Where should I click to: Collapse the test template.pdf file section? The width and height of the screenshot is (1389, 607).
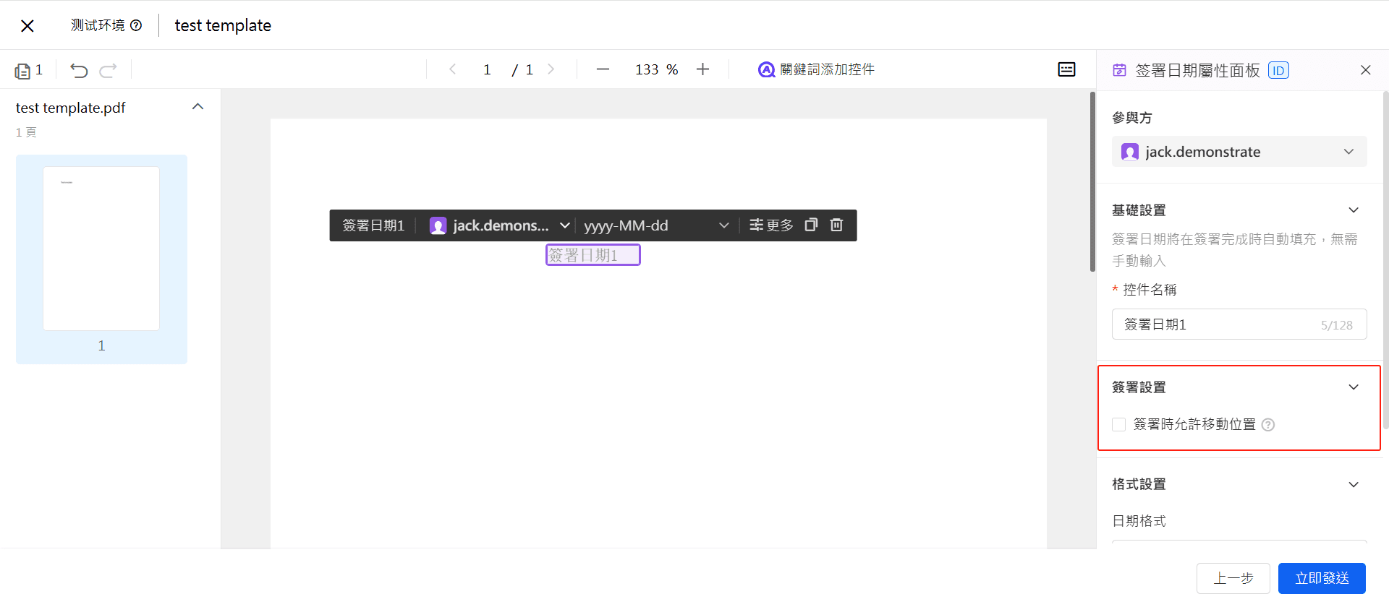197,107
